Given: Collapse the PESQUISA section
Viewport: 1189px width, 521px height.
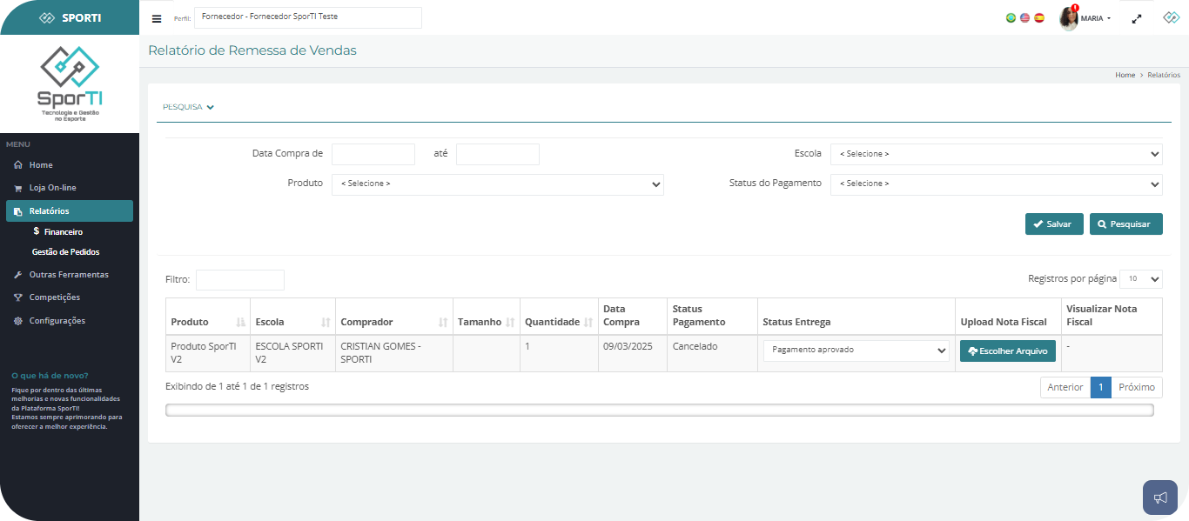Looking at the screenshot, I should coord(188,107).
